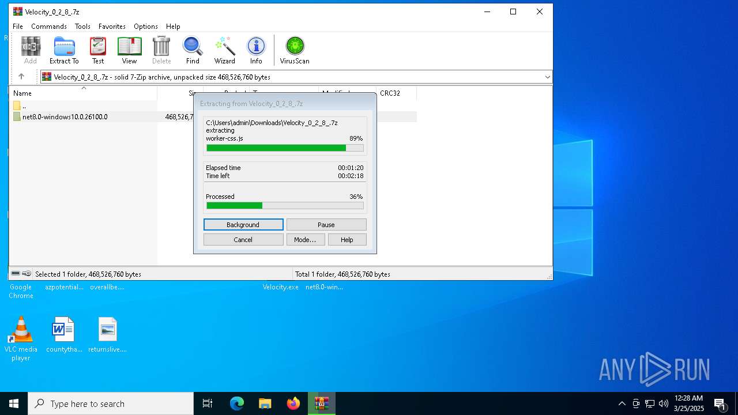Click the Delete toolbar icon
738x415 pixels.
161,51
